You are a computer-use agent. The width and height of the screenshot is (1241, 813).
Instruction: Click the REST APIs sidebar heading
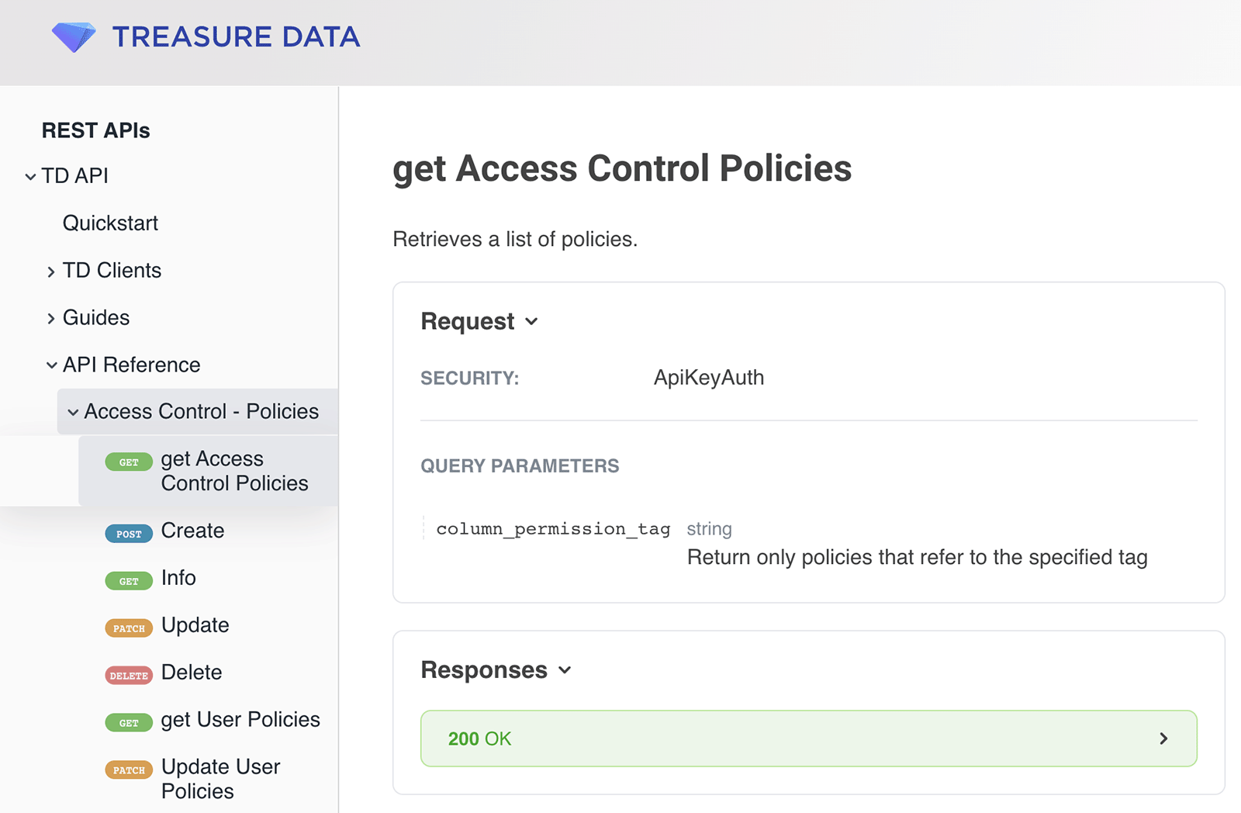(95, 130)
